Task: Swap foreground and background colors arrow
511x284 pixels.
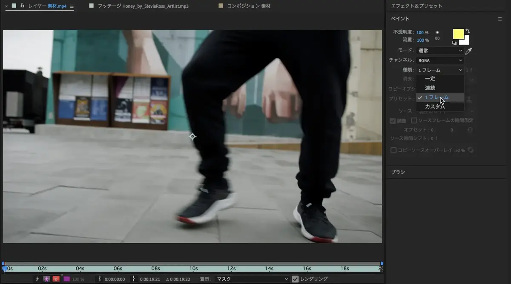Action: [x=468, y=31]
